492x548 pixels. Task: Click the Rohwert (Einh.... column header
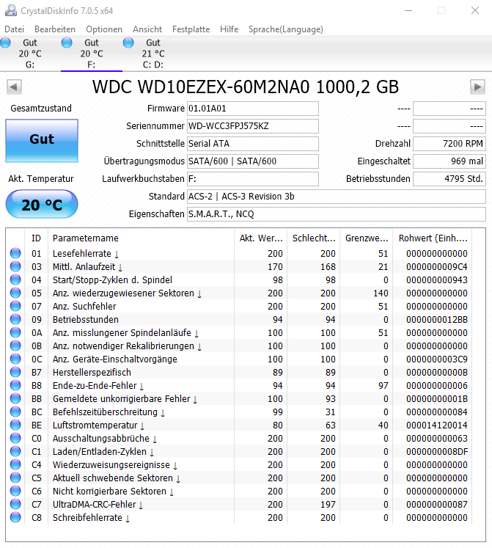(433, 238)
